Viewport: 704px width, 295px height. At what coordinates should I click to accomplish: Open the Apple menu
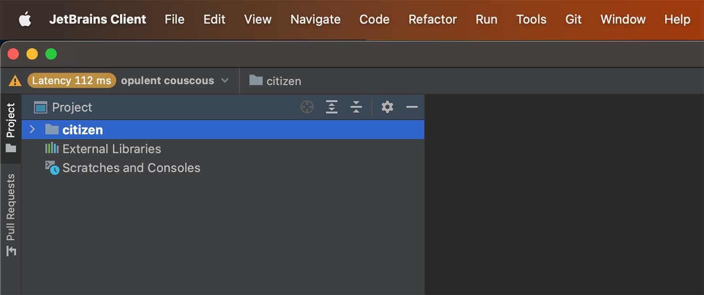click(25, 20)
